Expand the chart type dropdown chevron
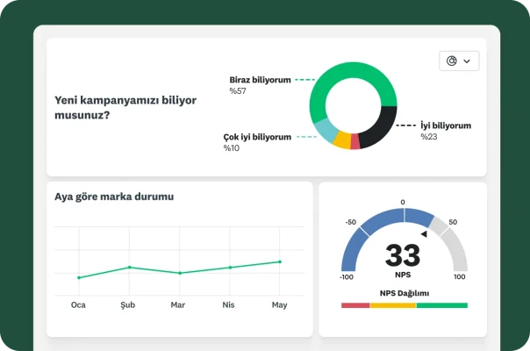Screen dimensions: 530x351 pyautogui.click(x=467, y=61)
